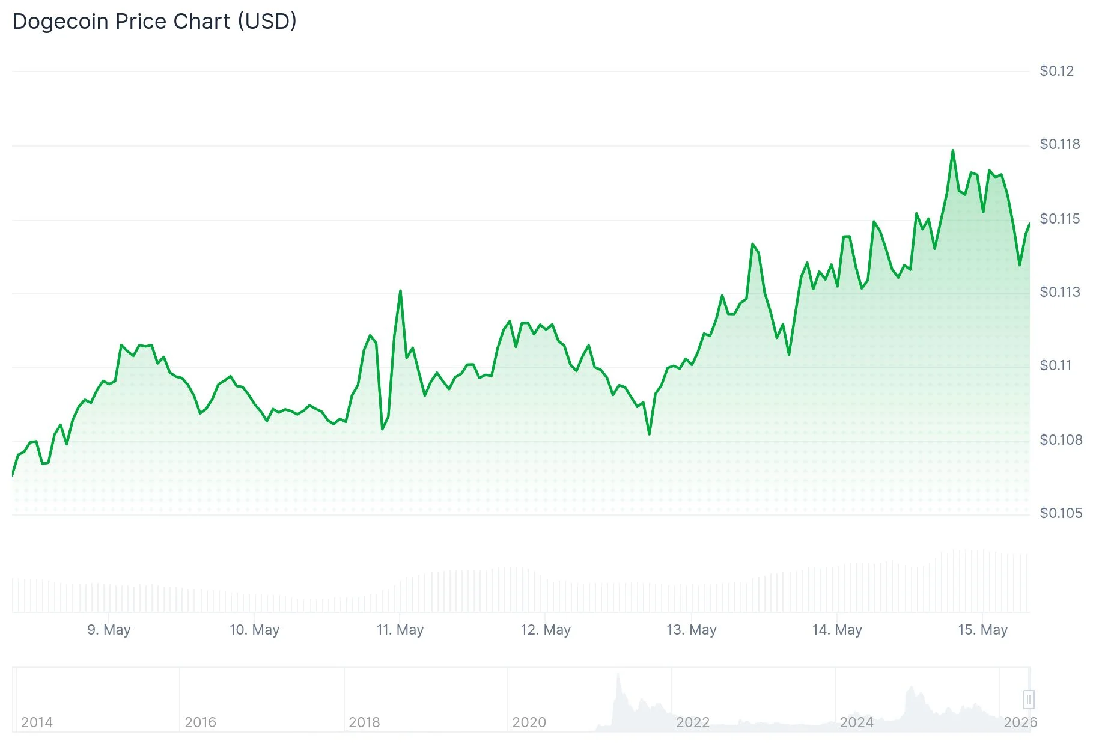The height and width of the screenshot is (750, 1096).
Task: Click the 11. May date label
Action: (x=400, y=630)
